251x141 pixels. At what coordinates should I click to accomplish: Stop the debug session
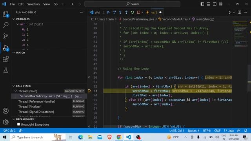[138, 12]
